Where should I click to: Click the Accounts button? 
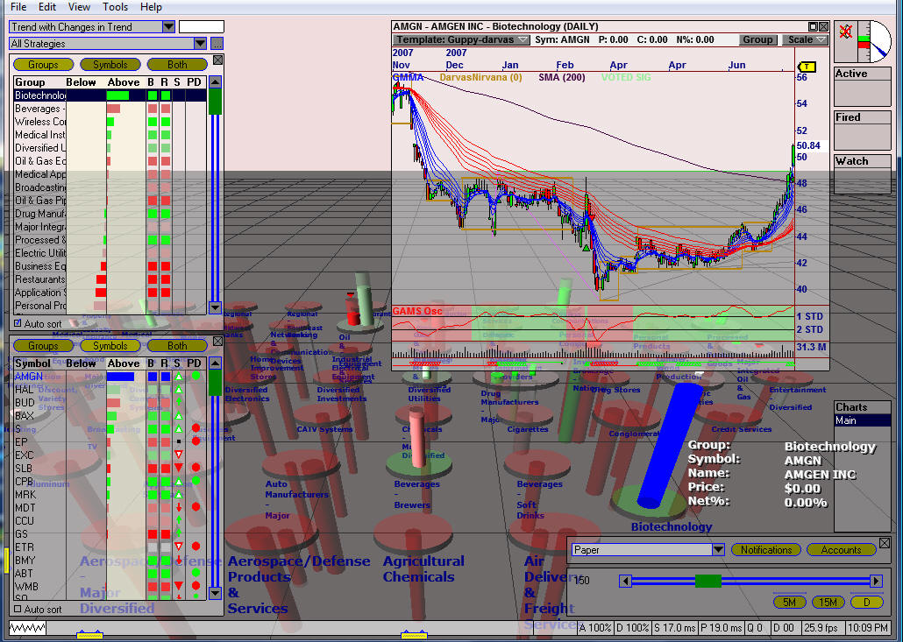tap(841, 550)
